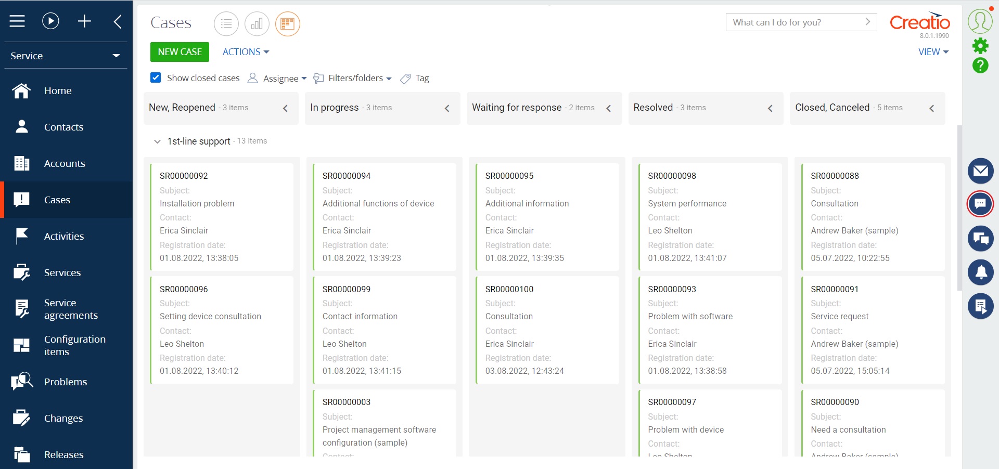Open the analytics view for cases

tap(257, 23)
